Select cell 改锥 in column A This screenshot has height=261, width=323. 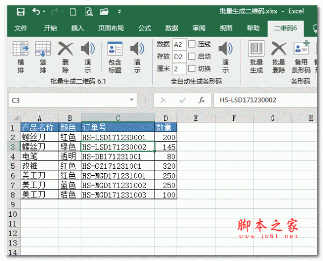coord(39,166)
